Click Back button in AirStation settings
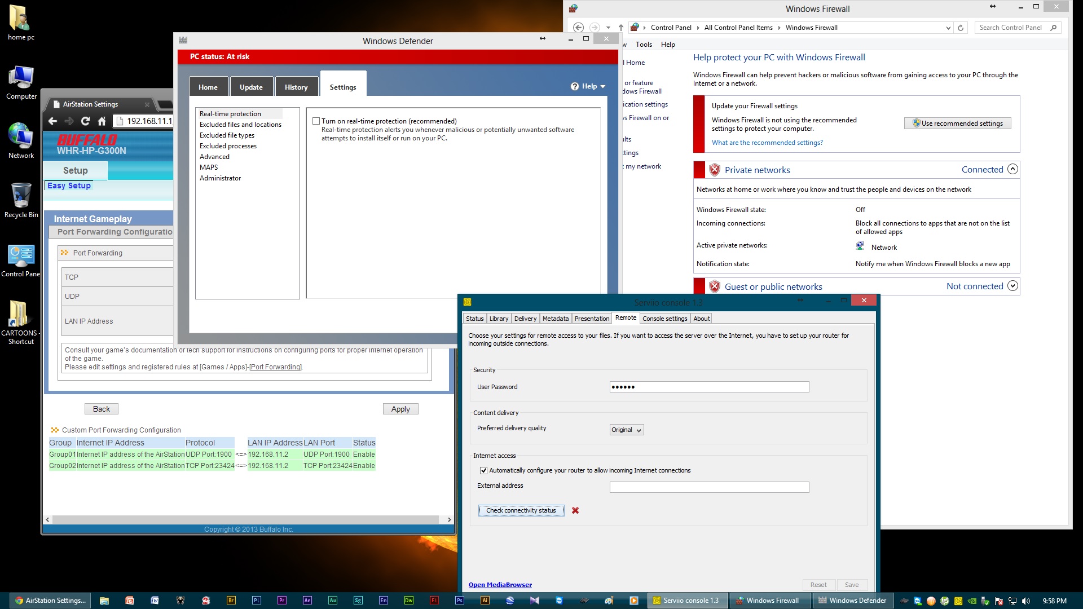Screen dimensions: 1083x609 pyautogui.click(x=102, y=409)
